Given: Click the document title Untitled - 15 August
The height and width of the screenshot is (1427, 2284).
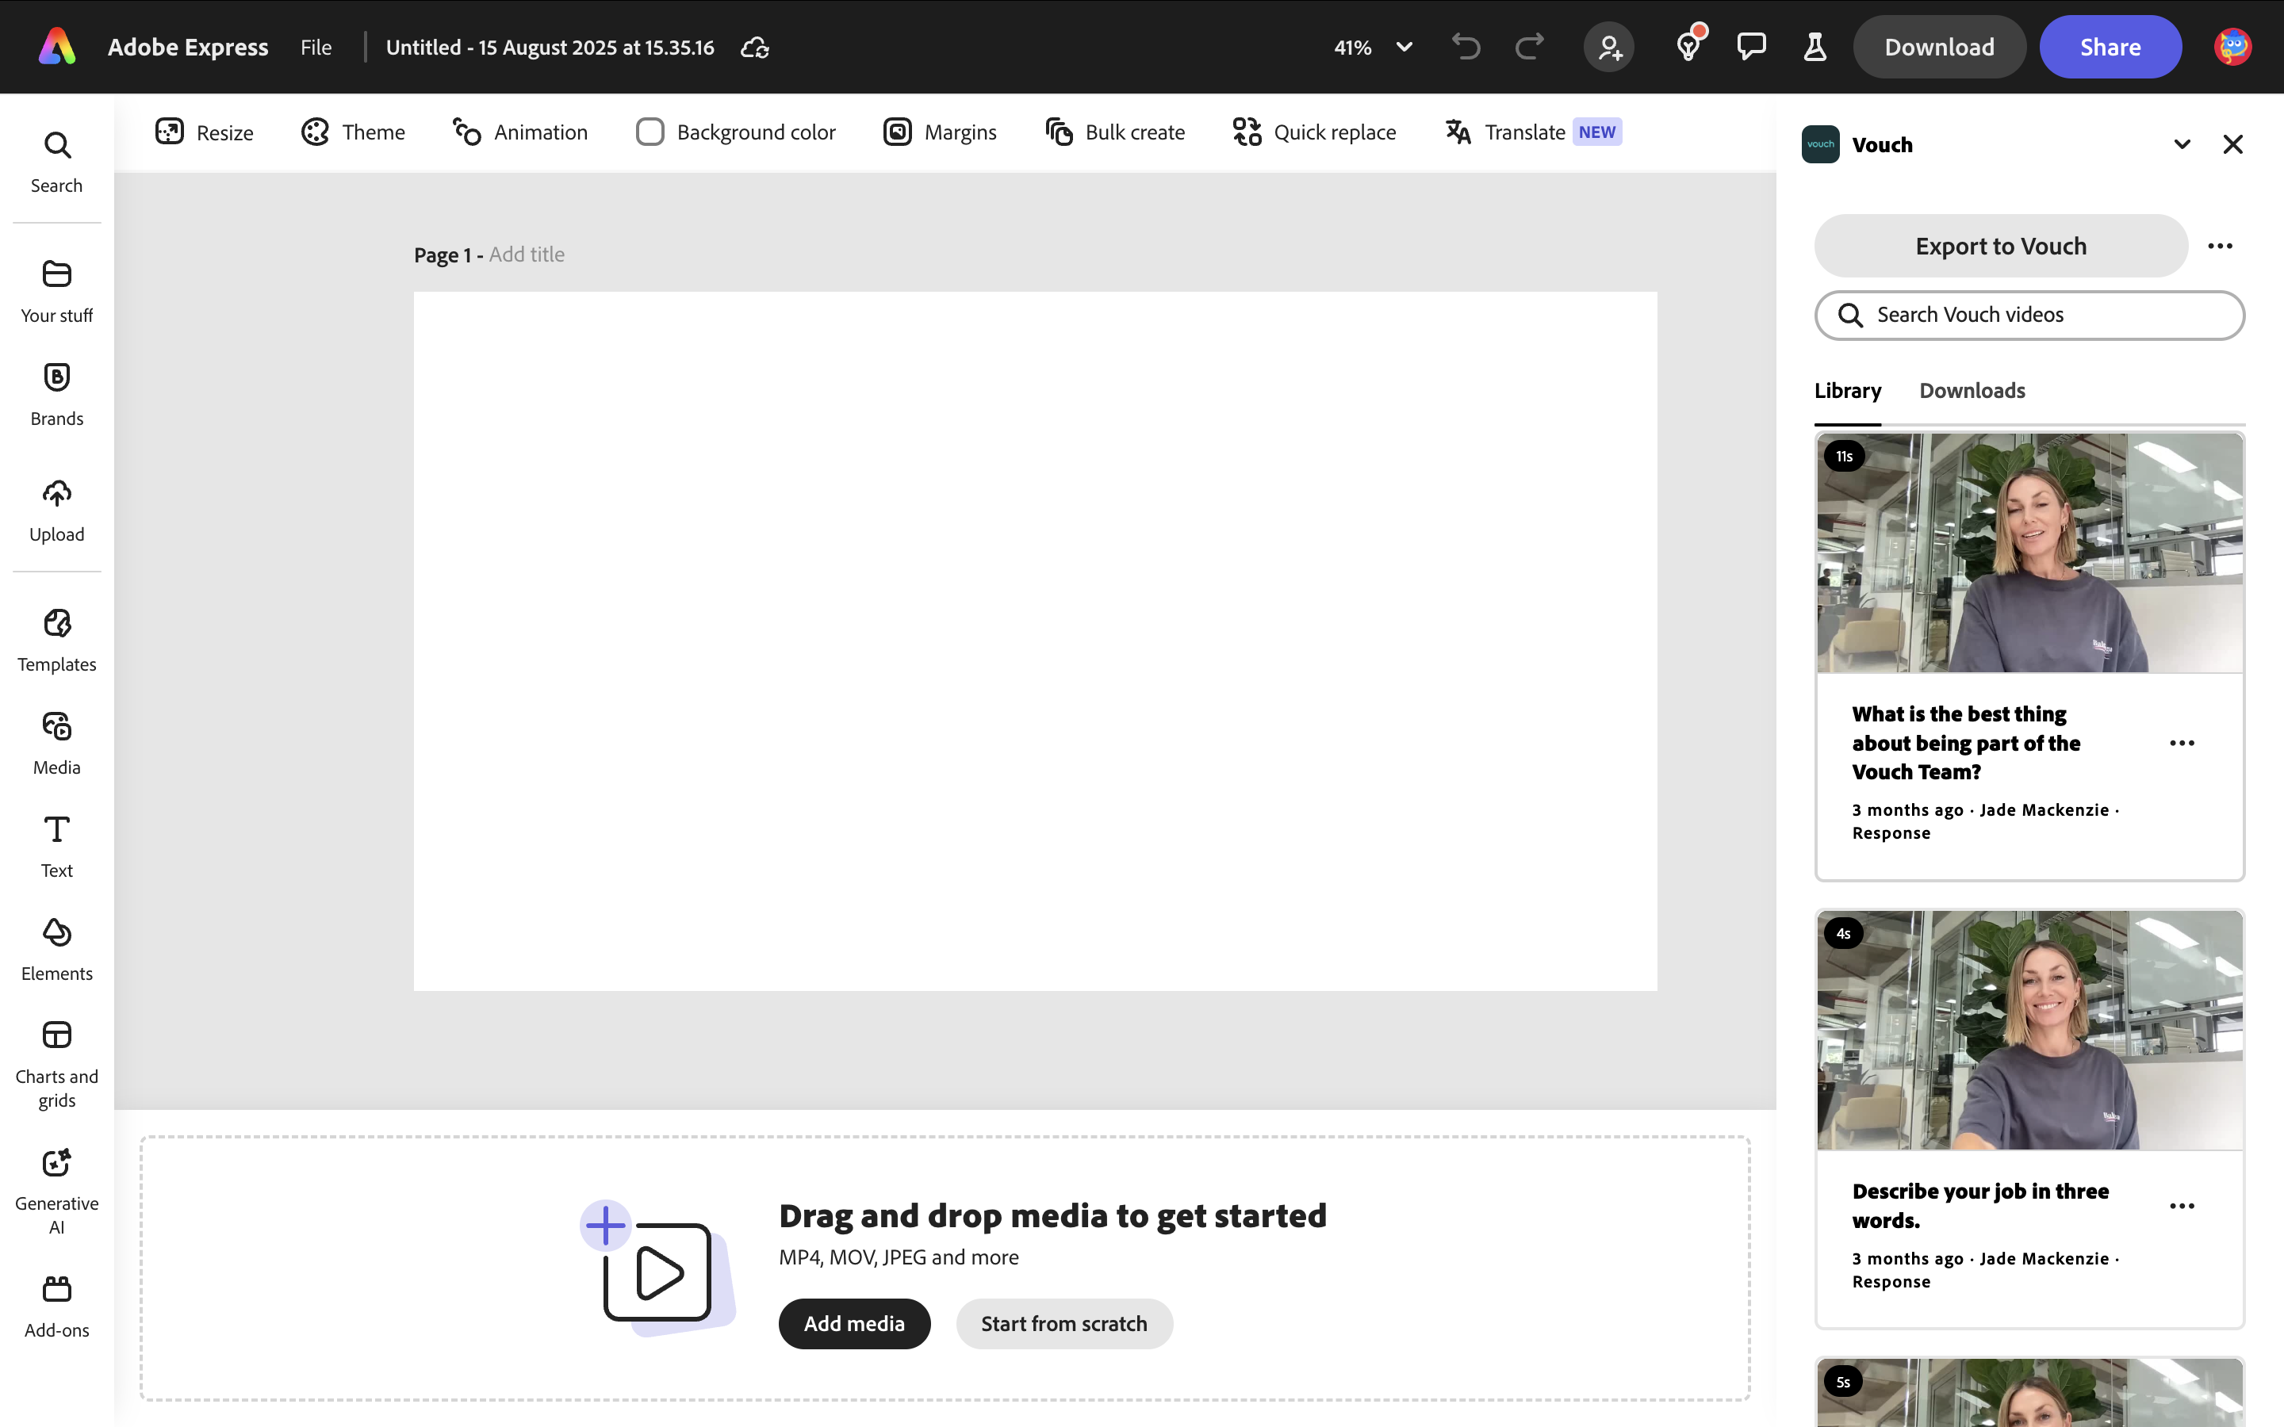Looking at the screenshot, I should pyautogui.click(x=550, y=48).
